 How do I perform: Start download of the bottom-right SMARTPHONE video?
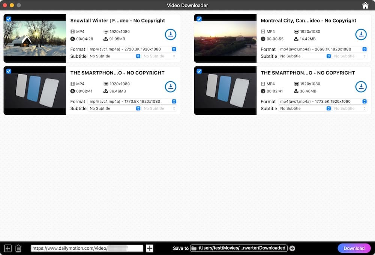point(361,87)
